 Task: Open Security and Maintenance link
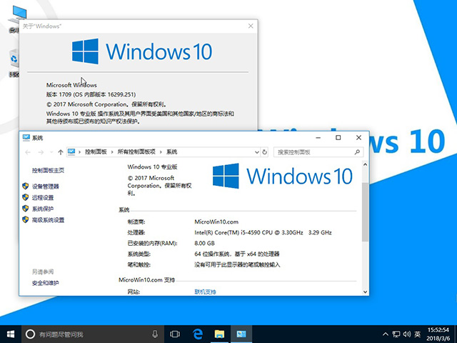pos(46,283)
